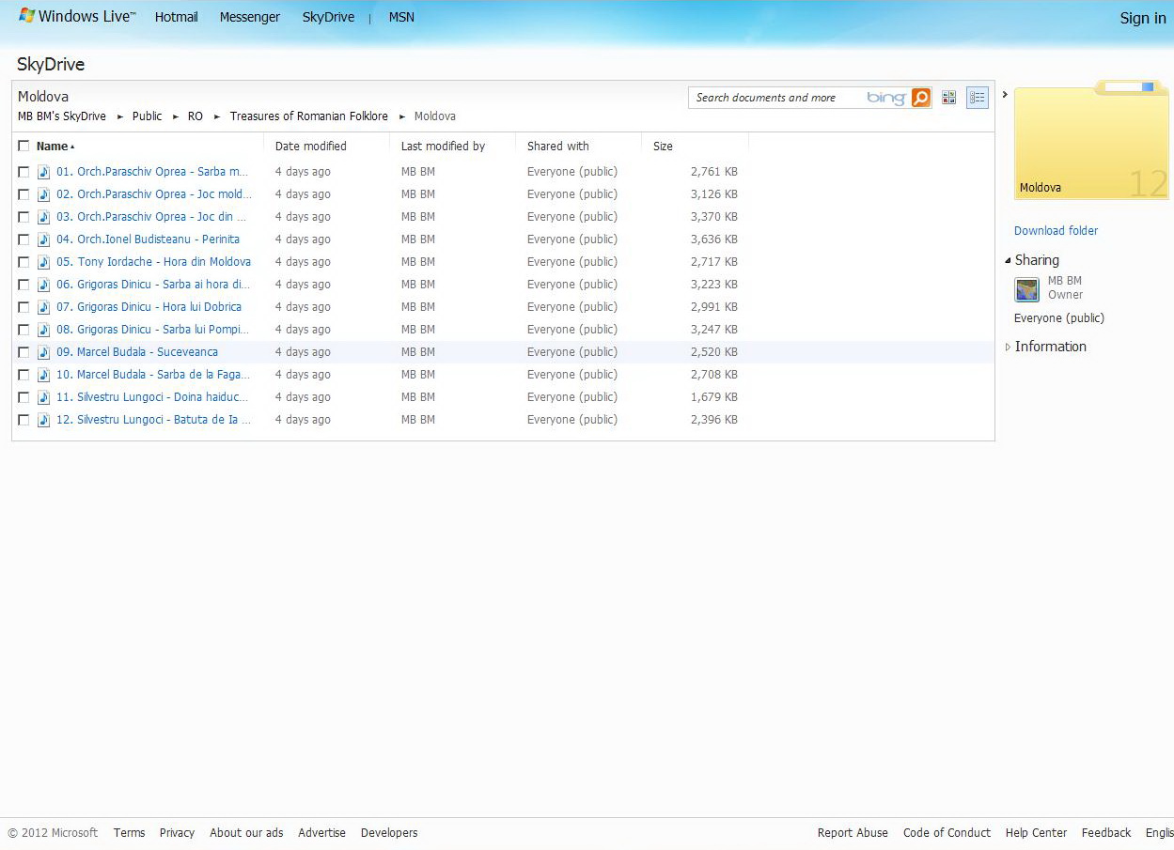Image resolution: width=1174 pixels, height=850 pixels.
Task: Click music icon of 09. Suceveanca file
Action: pos(43,352)
